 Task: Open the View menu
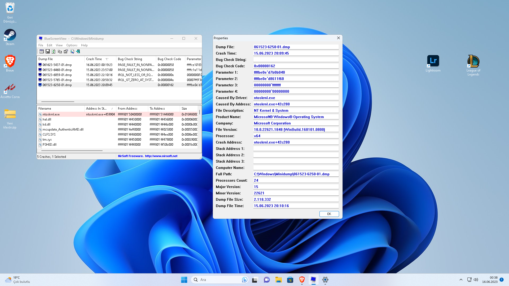click(x=59, y=45)
